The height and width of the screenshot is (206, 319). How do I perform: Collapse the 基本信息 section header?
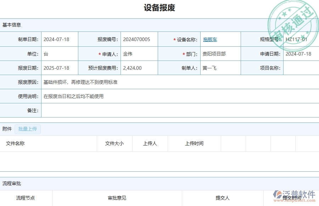(x=11, y=25)
